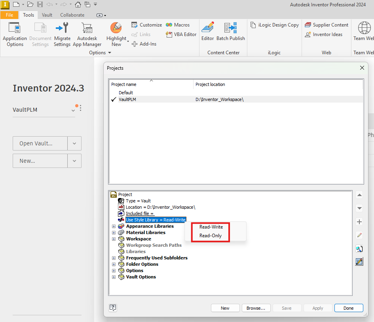The height and width of the screenshot is (322, 374).
Task: Click the find duplicate files button
Action: 359,249
